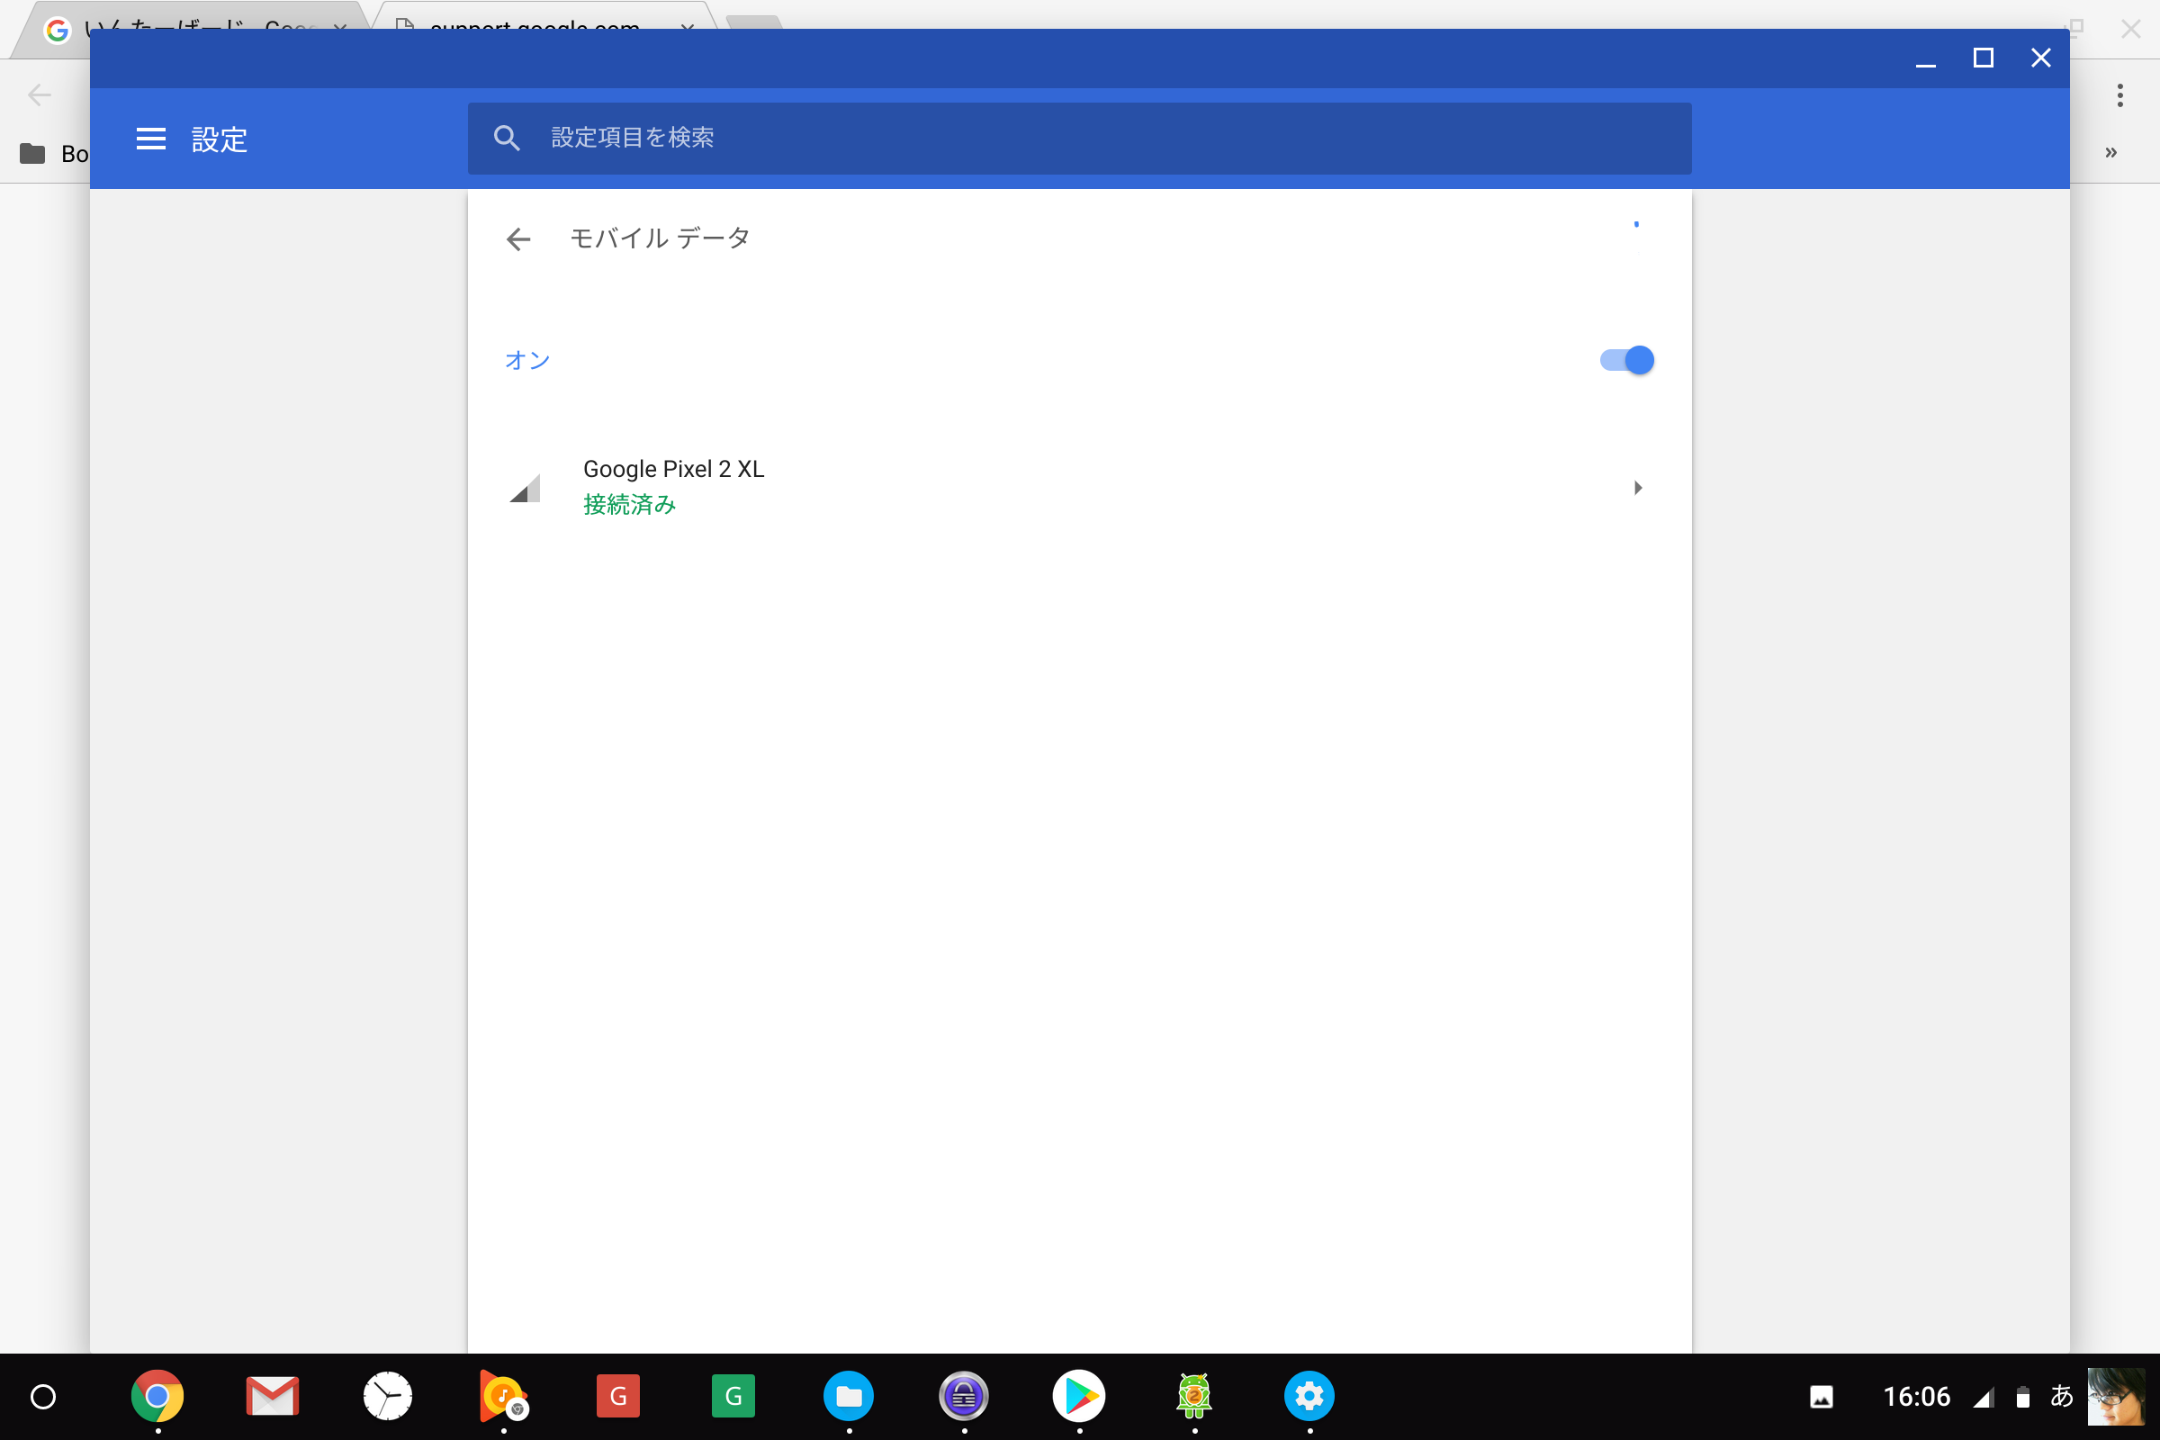Launch Gmail from the shelf

pyautogui.click(x=273, y=1397)
